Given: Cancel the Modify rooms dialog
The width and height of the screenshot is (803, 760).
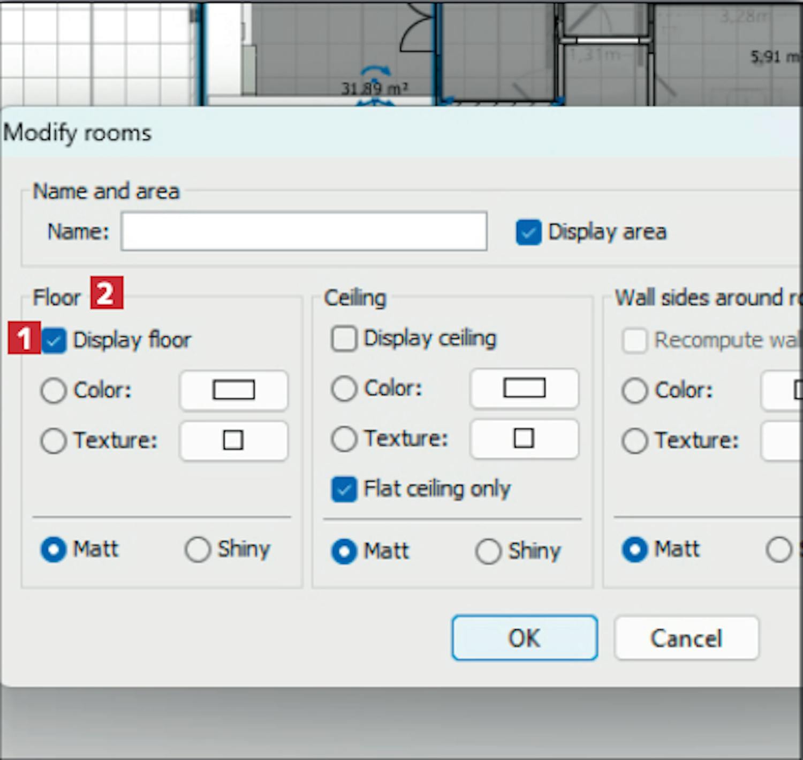Looking at the screenshot, I should pos(686,638).
